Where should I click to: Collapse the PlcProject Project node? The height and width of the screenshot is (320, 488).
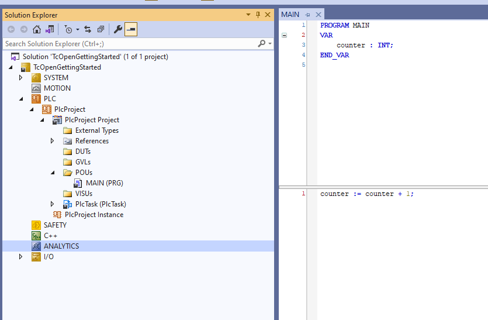tap(42, 120)
